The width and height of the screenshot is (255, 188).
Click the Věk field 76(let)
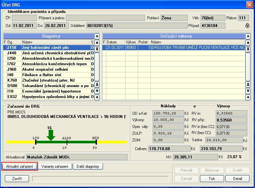pos(213,18)
